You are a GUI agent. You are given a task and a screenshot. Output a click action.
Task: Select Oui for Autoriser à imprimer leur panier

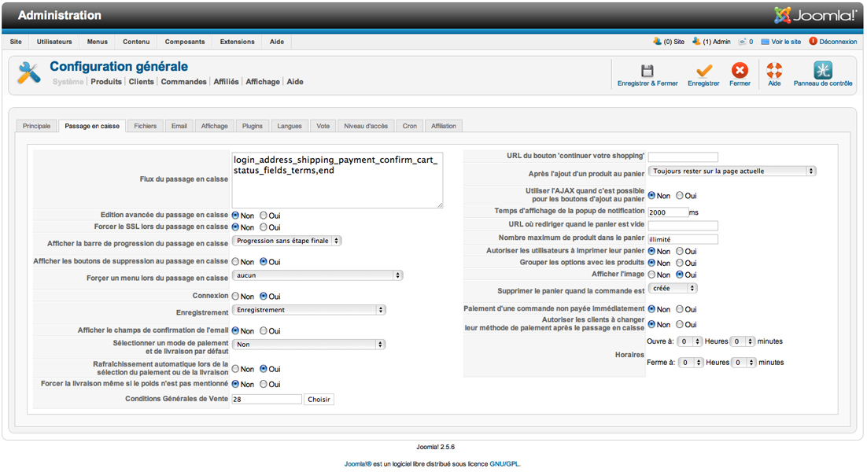(x=680, y=251)
